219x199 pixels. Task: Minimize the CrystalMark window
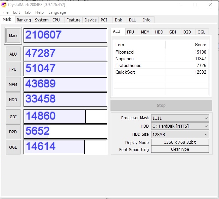pos(180,5)
